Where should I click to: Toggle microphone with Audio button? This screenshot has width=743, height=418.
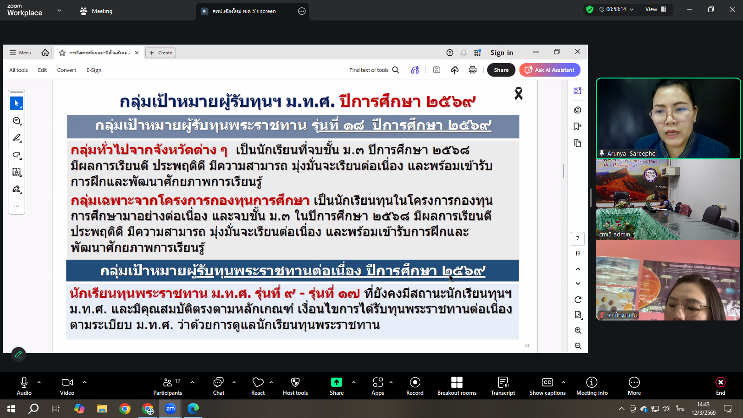[24, 386]
